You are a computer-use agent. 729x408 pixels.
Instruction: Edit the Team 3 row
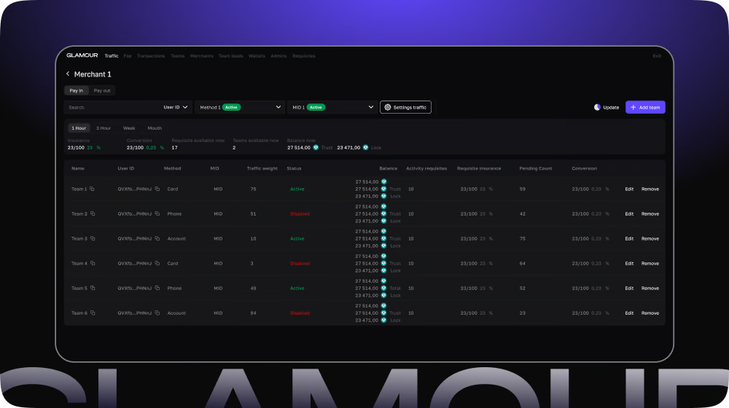click(629, 238)
